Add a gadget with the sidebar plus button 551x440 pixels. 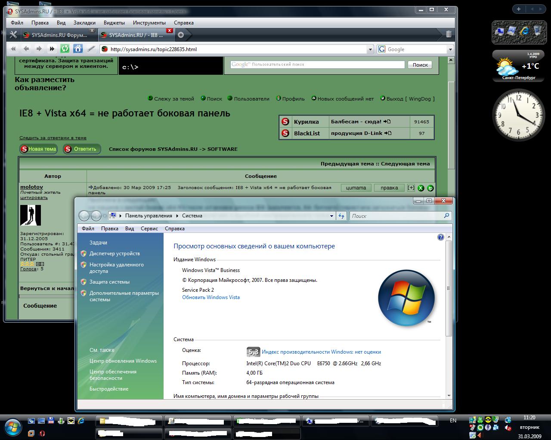click(x=519, y=9)
